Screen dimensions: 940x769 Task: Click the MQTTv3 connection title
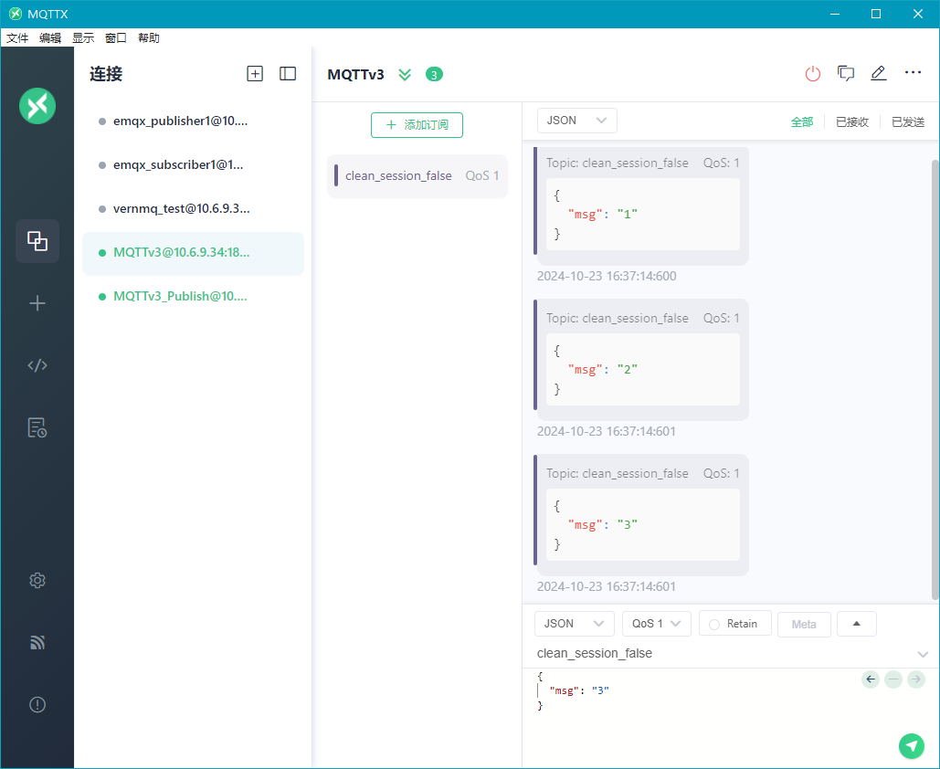(355, 74)
